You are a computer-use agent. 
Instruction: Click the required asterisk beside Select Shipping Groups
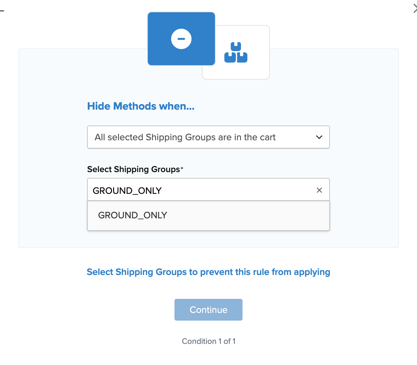[182, 168]
